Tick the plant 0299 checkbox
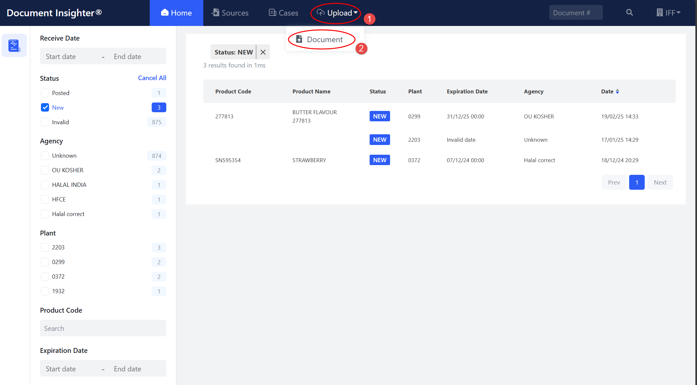This screenshot has height=385, width=697. pyautogui.click(x=45, y=262)
